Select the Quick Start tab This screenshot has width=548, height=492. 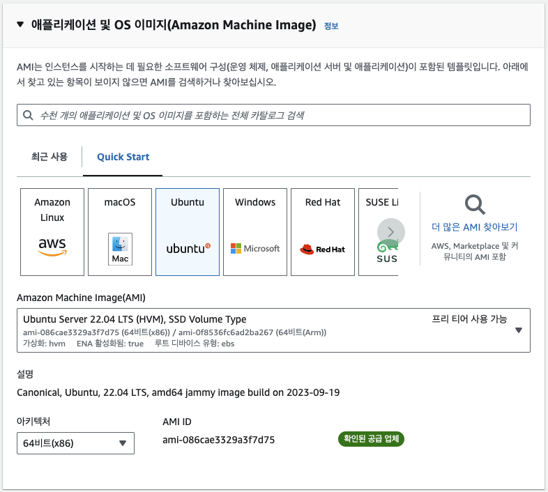[x=123, y=157]
